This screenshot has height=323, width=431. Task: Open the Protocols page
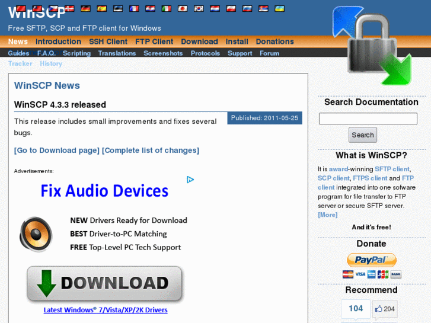(x=205, y=53)
